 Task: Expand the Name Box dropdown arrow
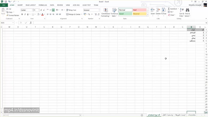coord(13,23)
